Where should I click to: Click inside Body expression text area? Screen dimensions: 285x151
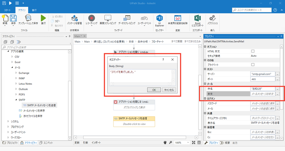click(x=140, y=76)
